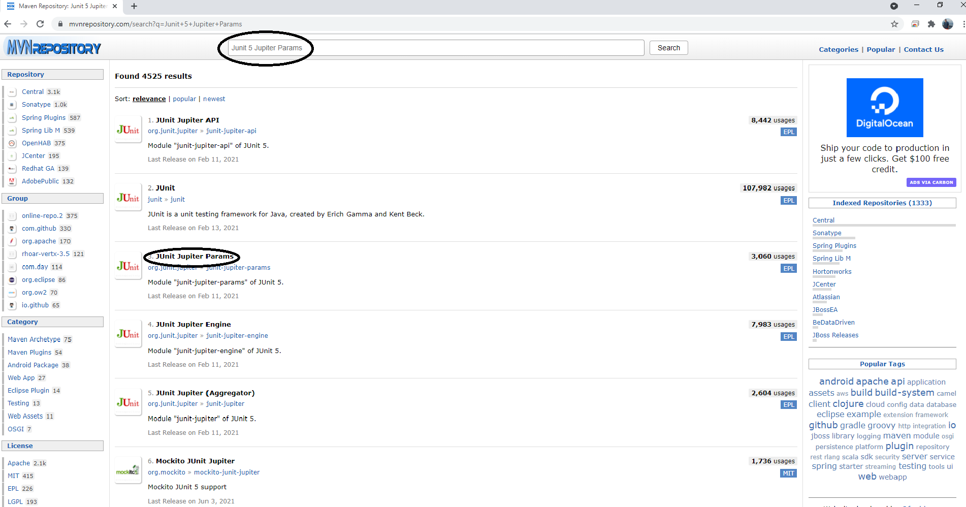Open JUnit Jupiter Engine result title
The image size is (966, 507).
tap(193, 324)
